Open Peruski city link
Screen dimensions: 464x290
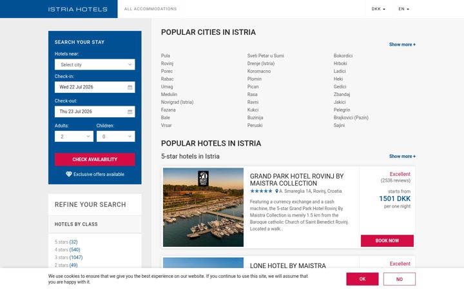[255, 125]
